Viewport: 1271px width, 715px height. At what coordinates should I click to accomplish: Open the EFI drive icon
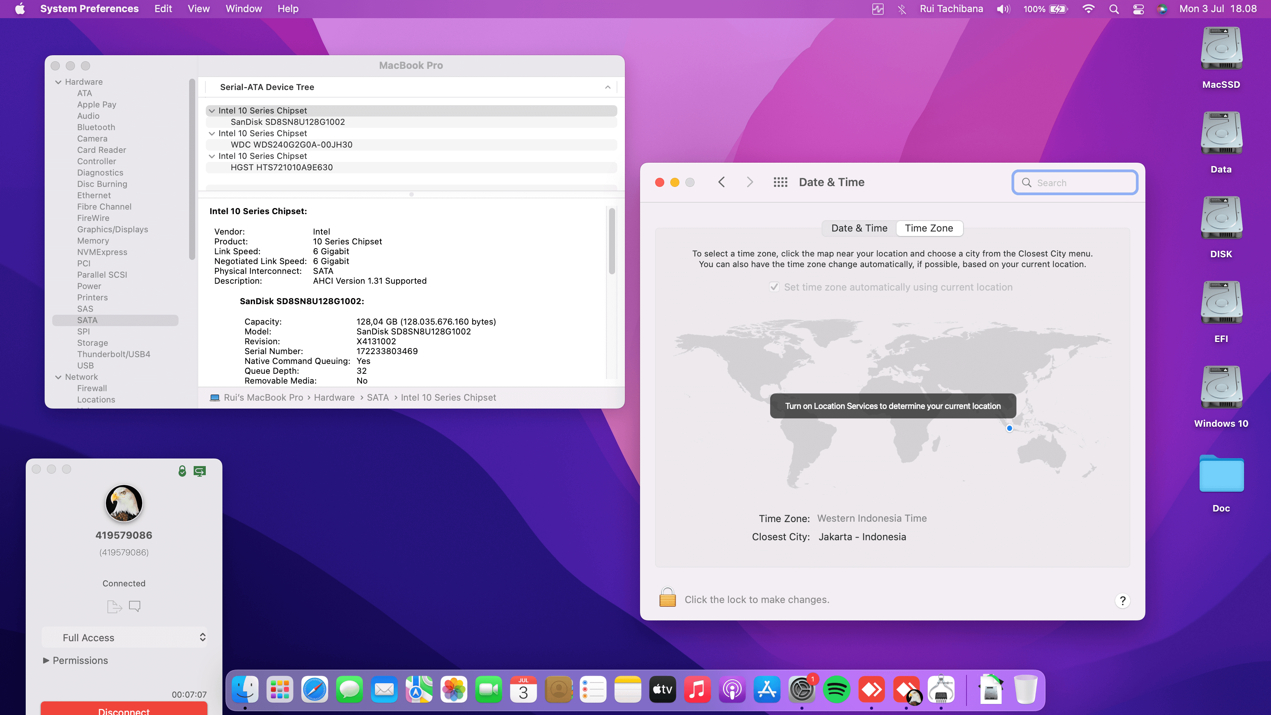(x=1221, y=303)
